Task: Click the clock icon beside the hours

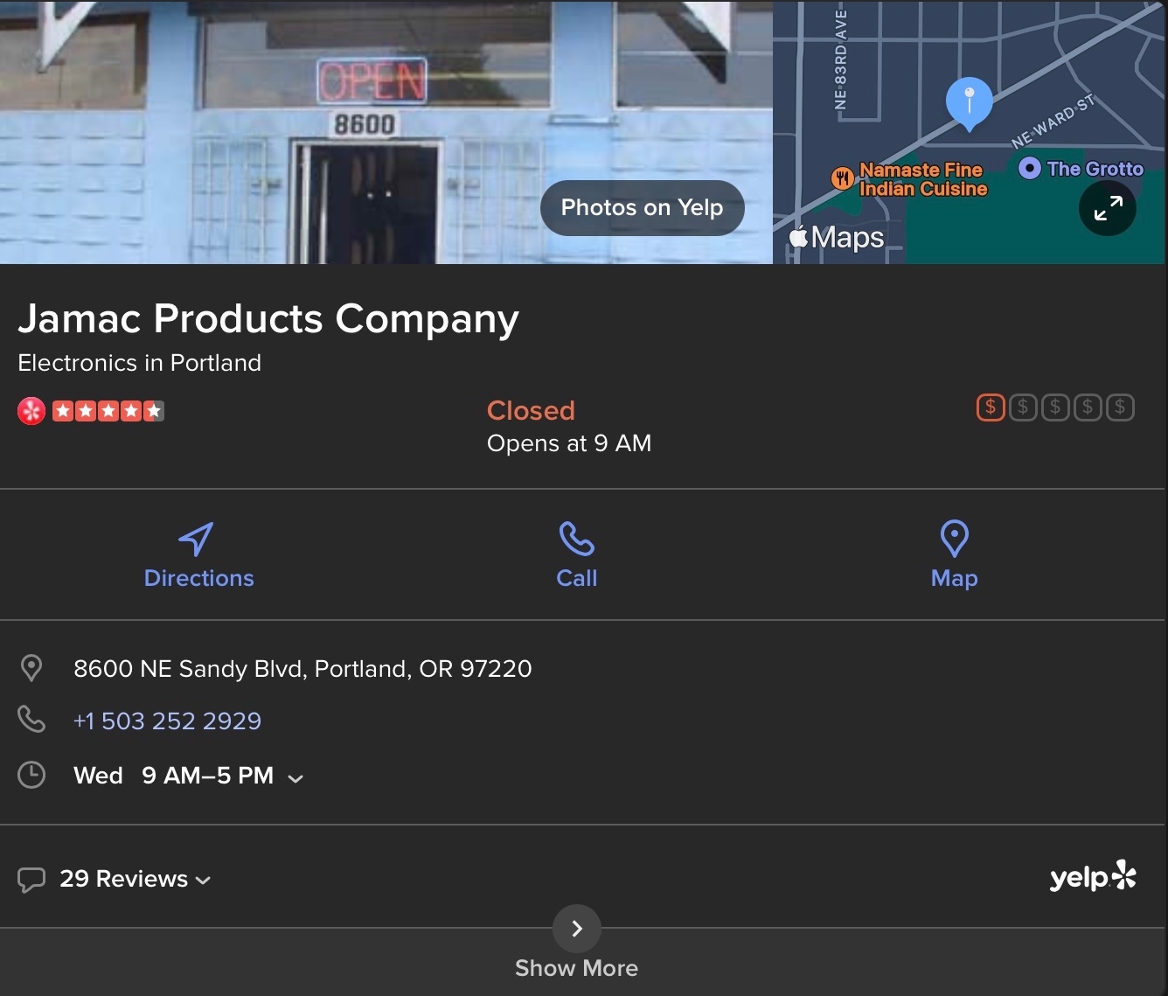Action: [x=31, y=775]
